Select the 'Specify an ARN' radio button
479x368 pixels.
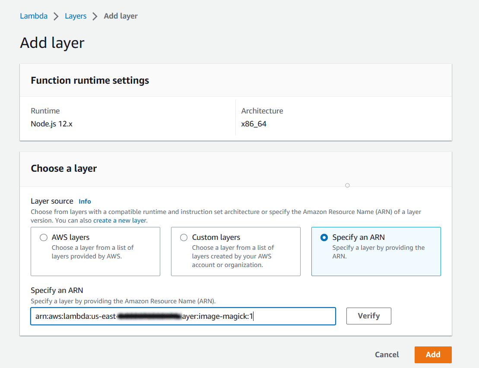324,238
